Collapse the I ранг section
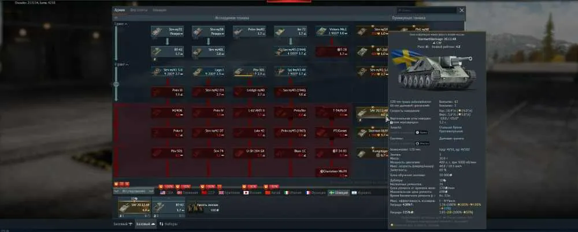Viewport: 578px width, 232px height. (121, 24)
